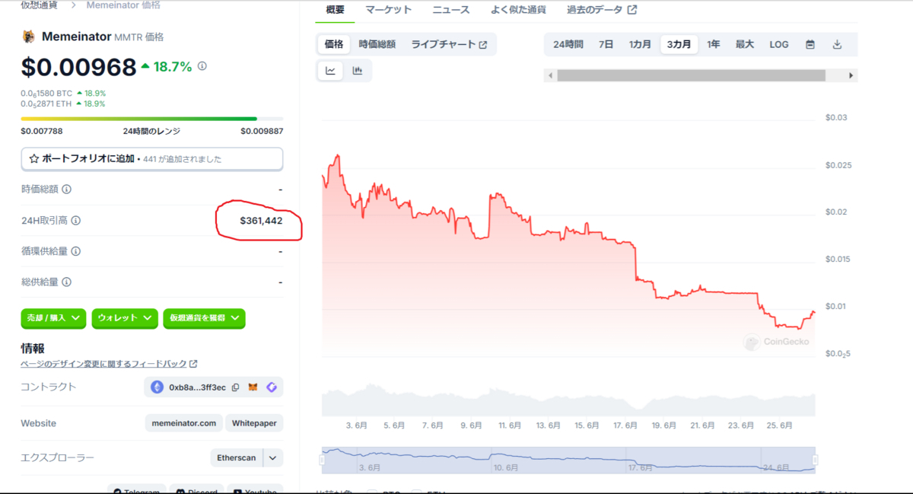The height and width of the screenshot is (494, 913).
Task: Click the Memeinator coin logo icon
Action: point(29,37)
